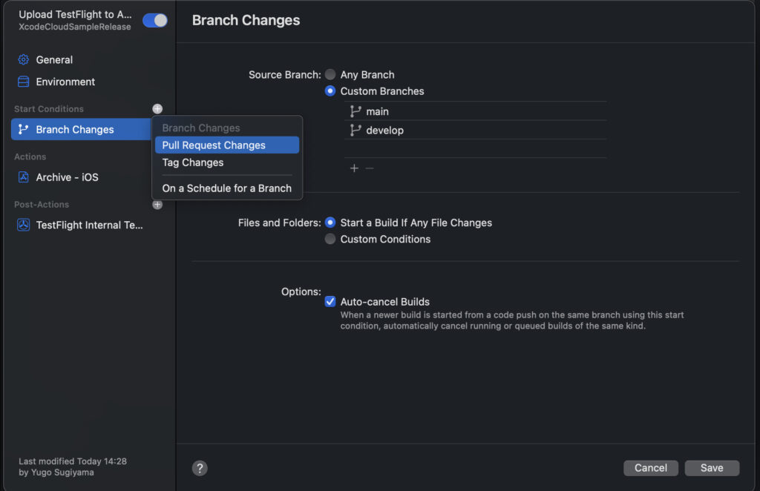Add a new start condition with plus icon

[157, 108]
